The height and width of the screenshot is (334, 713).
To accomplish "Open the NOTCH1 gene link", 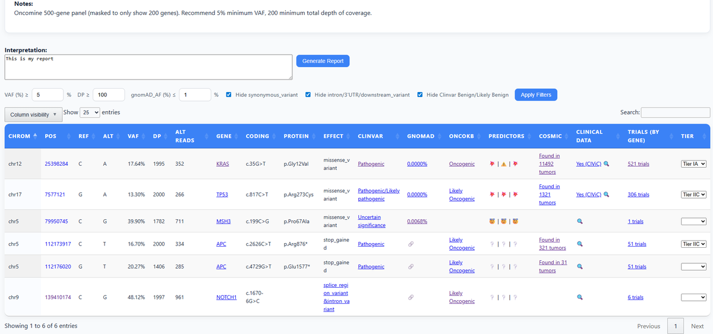I will pos(226,297).
